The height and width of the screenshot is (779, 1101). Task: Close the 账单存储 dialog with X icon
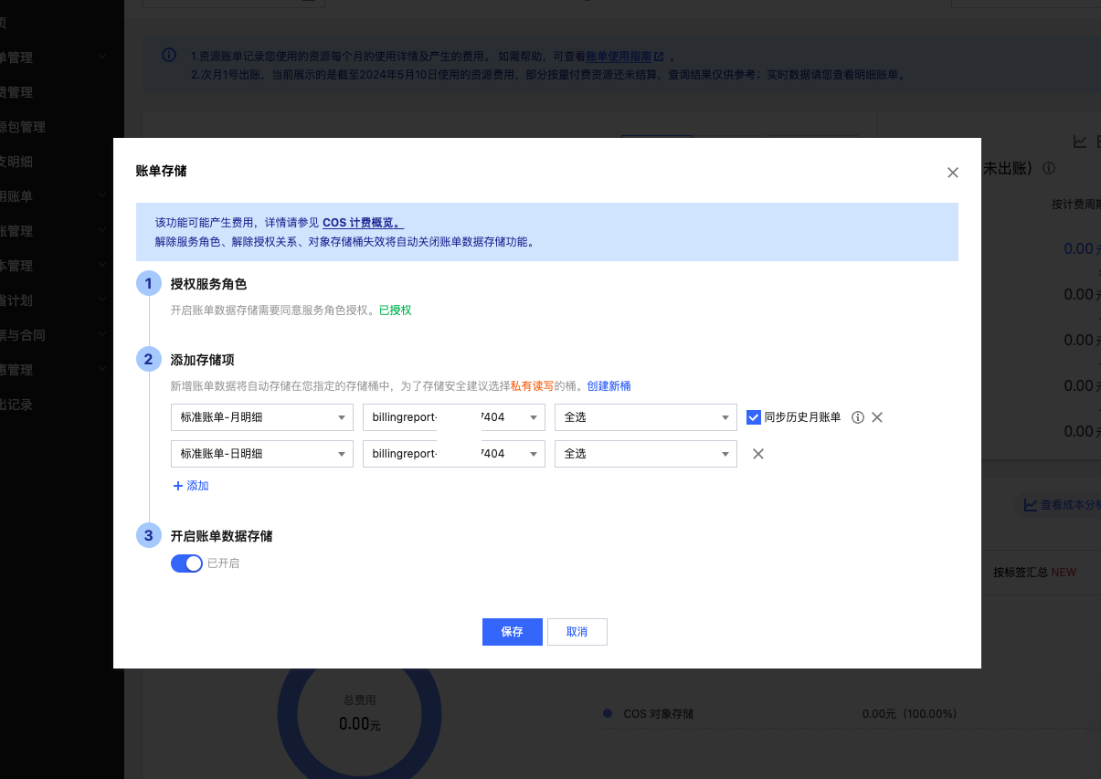[x=952, y=173]
